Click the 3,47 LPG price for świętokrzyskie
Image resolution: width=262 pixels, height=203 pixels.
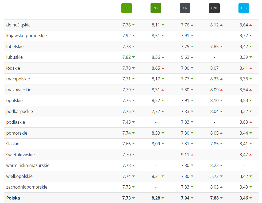coord(244,155)
